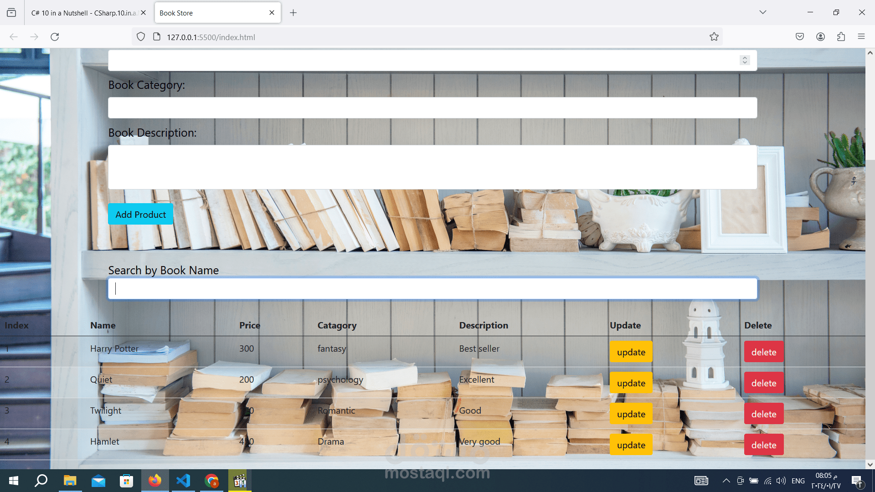
Task: Open a new browser tab
Action: [x=293, y=13]
